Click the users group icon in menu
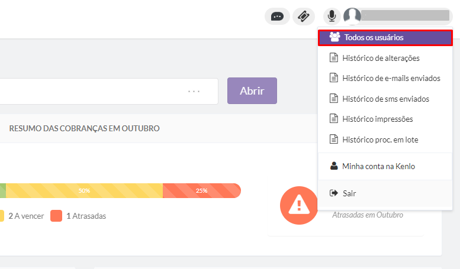The width and height of the screenshot is (460, 269). pos(334,37)
